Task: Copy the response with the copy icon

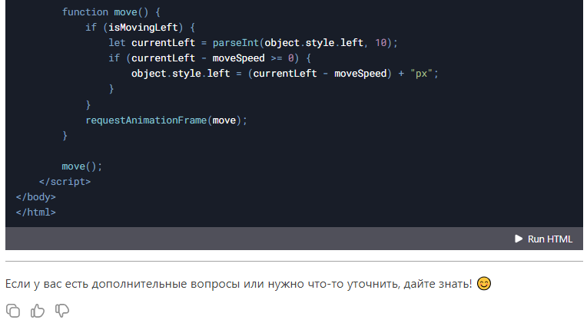Action: 13,310
